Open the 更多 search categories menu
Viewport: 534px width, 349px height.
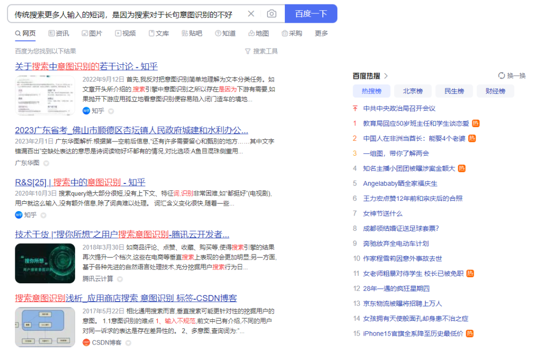pyautogui.click(x=321, y=34)
